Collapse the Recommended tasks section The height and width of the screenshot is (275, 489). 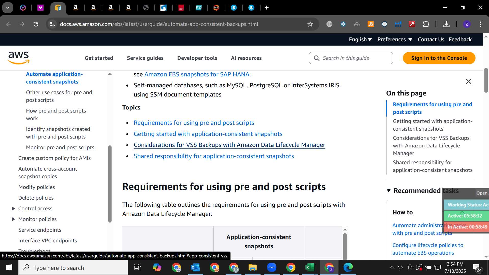click(x=389, y=191)
